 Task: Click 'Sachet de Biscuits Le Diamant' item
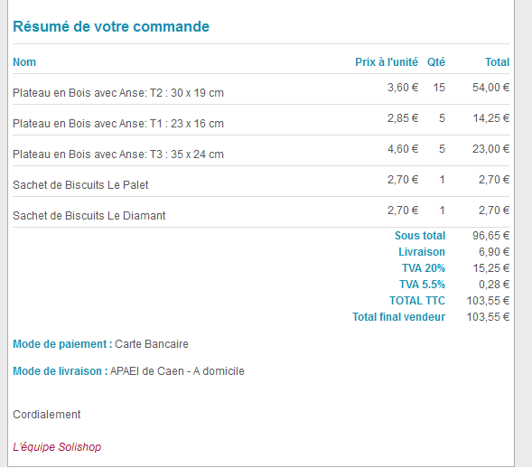pyautogui.click(x=89, y=216)
